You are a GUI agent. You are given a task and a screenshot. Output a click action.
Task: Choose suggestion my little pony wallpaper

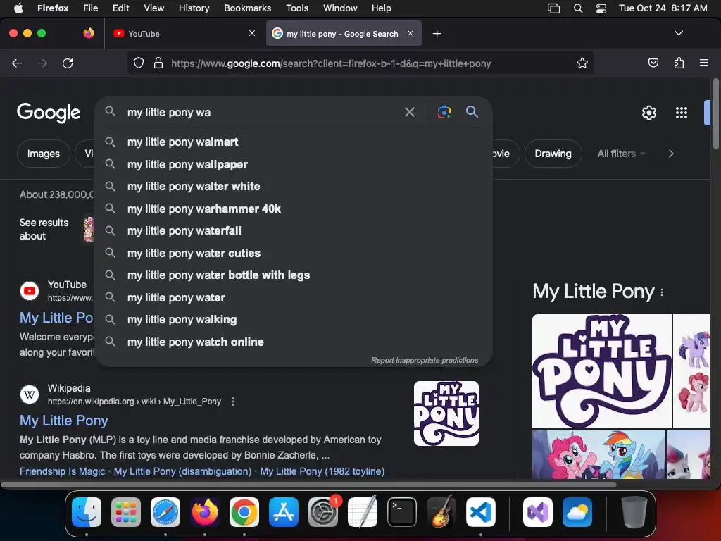point(294,164)
